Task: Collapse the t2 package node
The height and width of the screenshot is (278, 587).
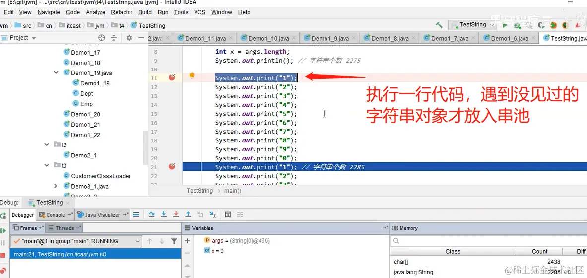Action: [x=47, y=144]
